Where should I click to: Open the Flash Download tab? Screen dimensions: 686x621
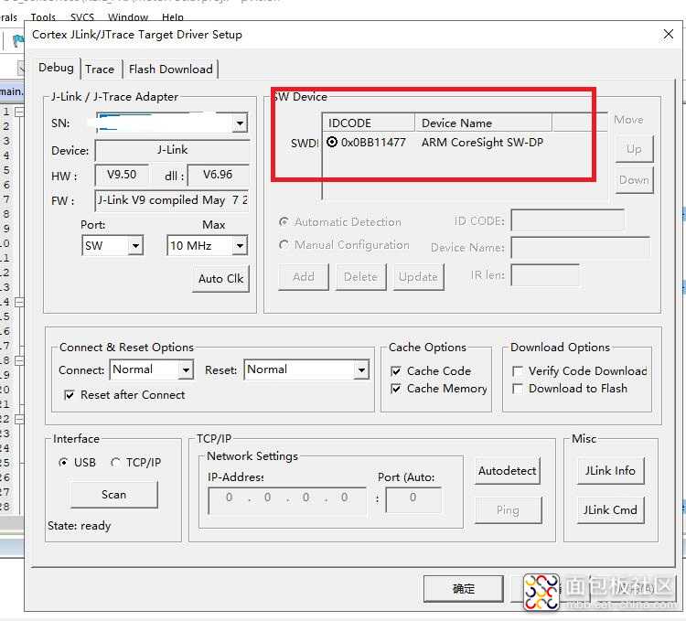coord(171,70)
